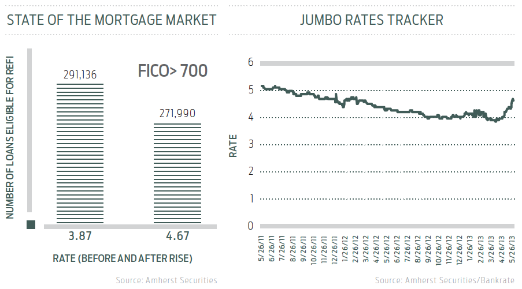Click the 3.87 rate label below the bar
522x289 pixels.
point(80,237)
